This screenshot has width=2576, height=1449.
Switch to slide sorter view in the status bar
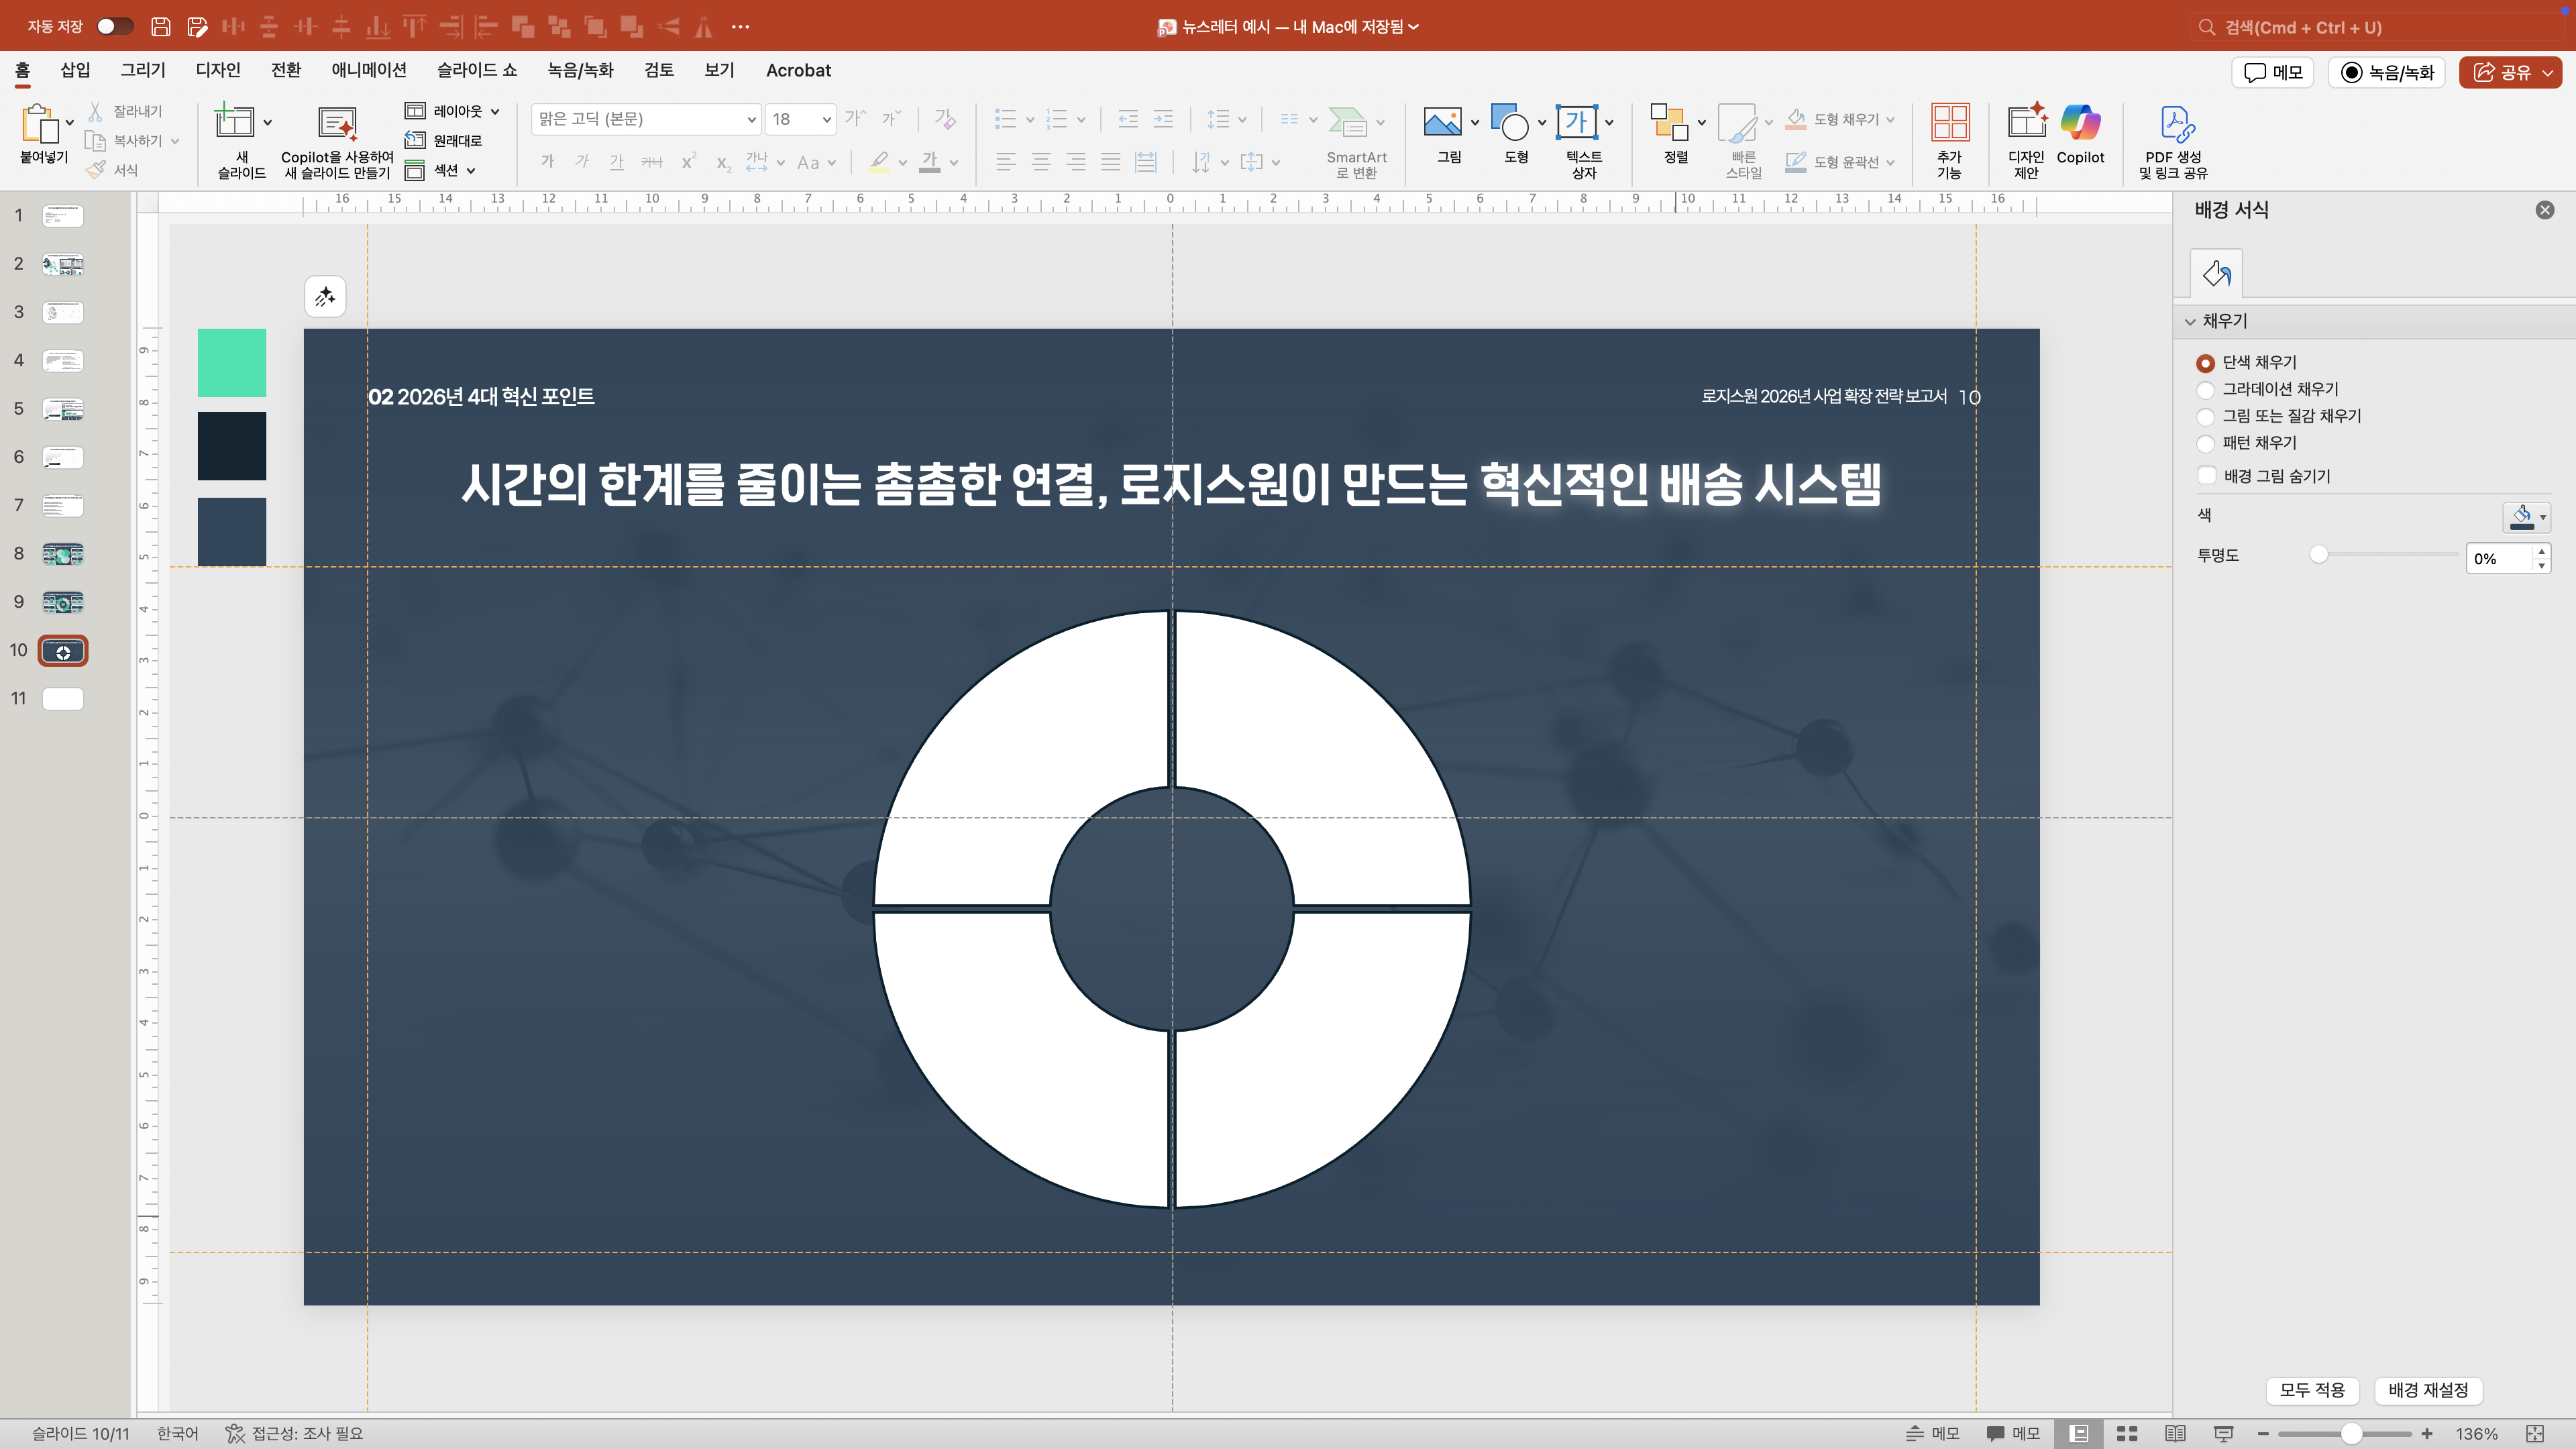(x=2127, y=1434)
